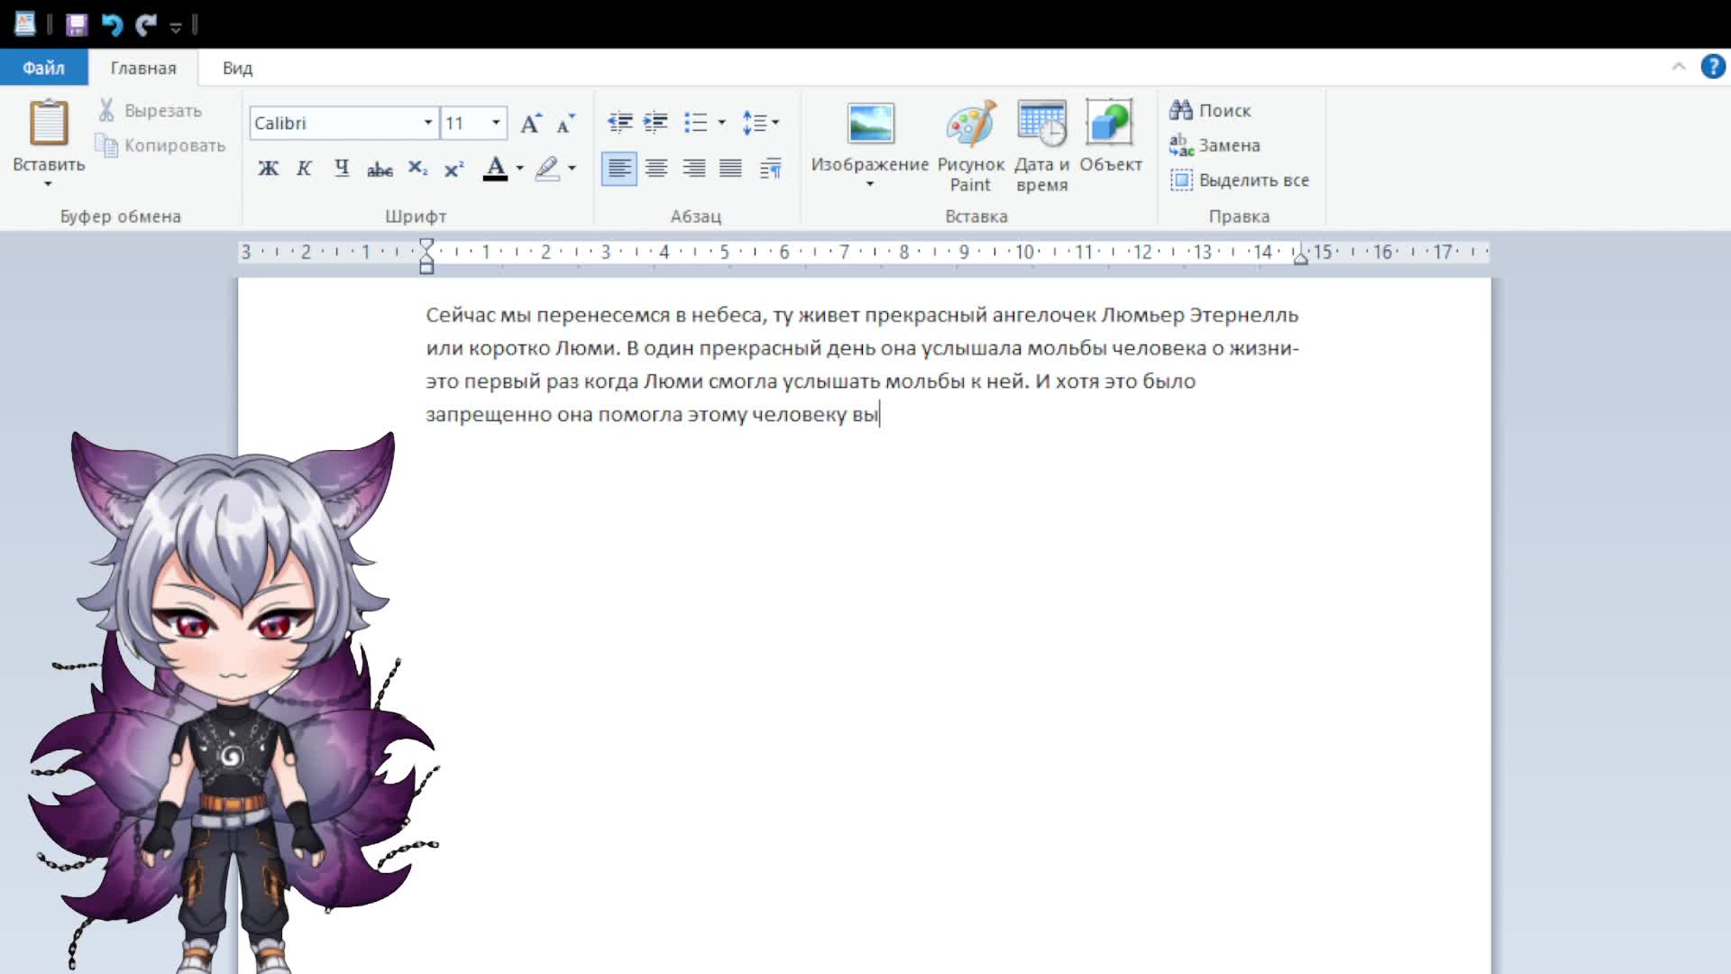Toggle superscript formatting
This screenshot has height=974, width=1731.
click(454, 169)
